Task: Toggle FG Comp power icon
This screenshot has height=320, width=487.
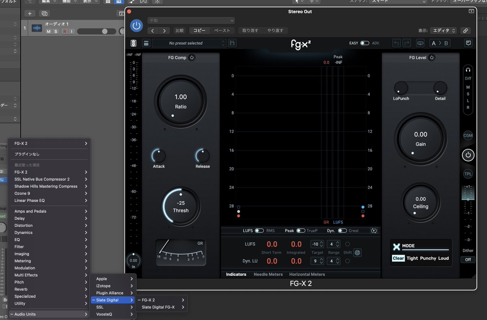Action: (x=192, y=58)
